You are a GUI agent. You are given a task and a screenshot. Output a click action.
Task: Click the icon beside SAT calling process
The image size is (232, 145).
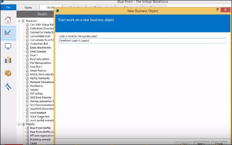[27, 94]
